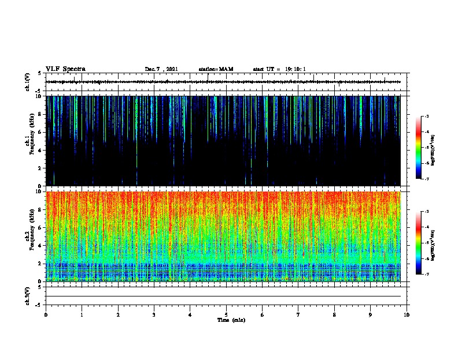
Task: Click the log(PSD) label beside the ch.1 color bar
Action: pos(433,151)
